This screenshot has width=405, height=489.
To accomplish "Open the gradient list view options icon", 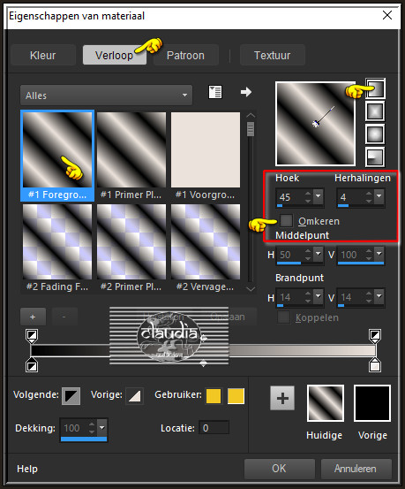I will pos(214,92).
